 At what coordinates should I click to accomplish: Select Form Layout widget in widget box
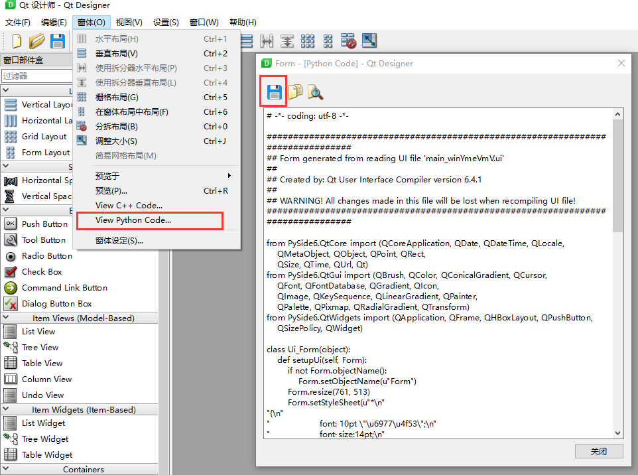click(38, 152)
